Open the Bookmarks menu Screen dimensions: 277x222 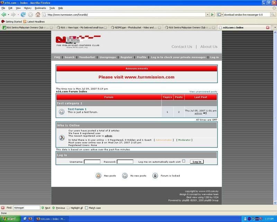point(40,8)
